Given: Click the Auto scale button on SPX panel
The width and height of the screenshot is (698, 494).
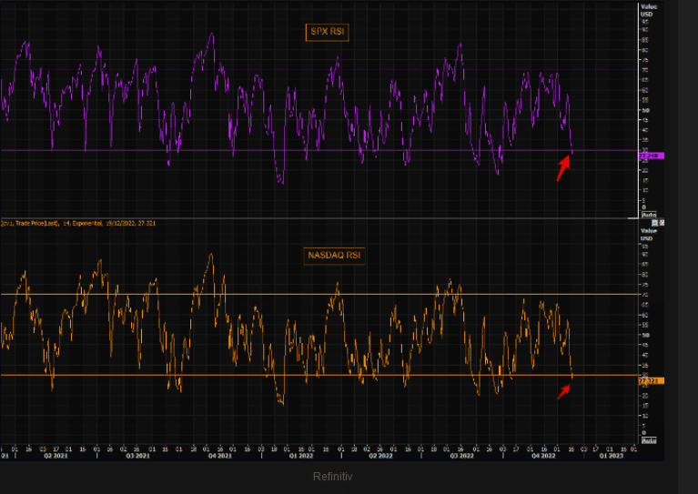Looking at the screenshot, I should pyautogui.click(x=649, y=215).
